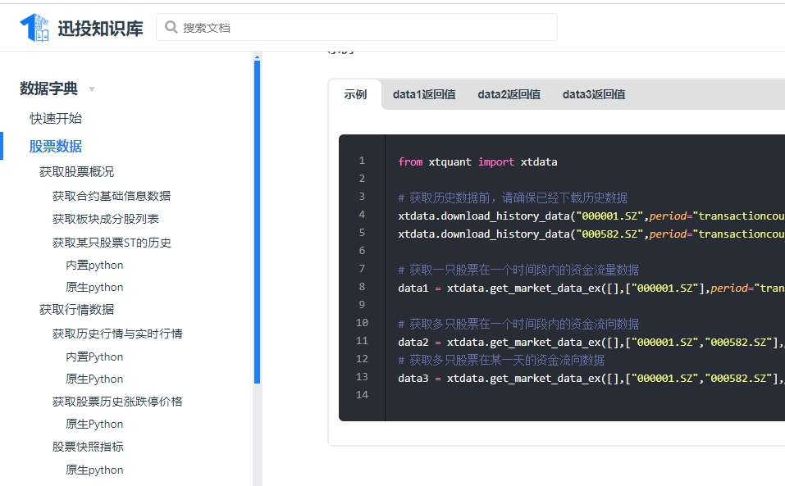Open the 快速开始 sidebar link

[56, 118]
